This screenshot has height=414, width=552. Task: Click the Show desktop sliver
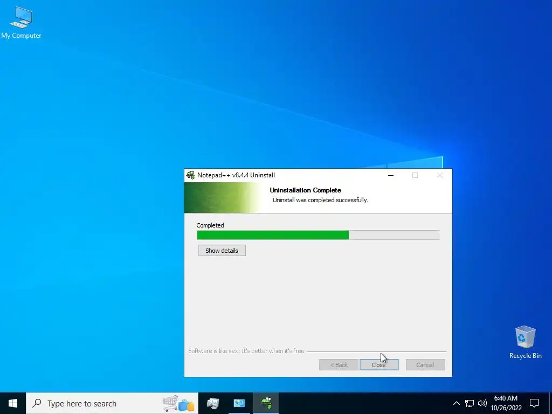coord(550,403)
